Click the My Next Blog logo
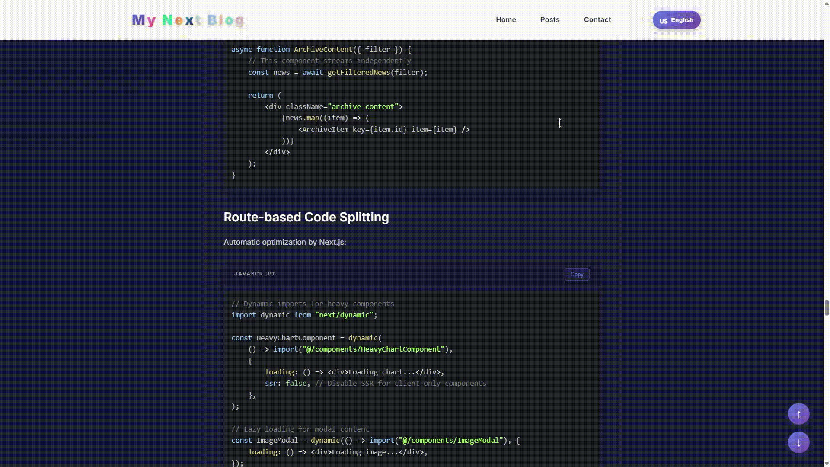 point(188,20)
